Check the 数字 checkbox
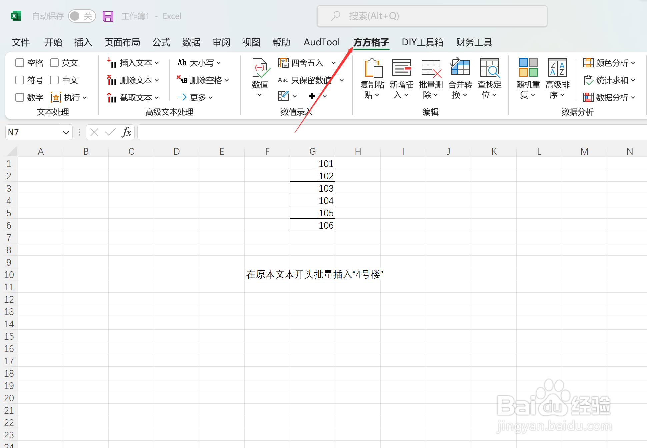Screen dimensions: 647x448 pos(20,97)
